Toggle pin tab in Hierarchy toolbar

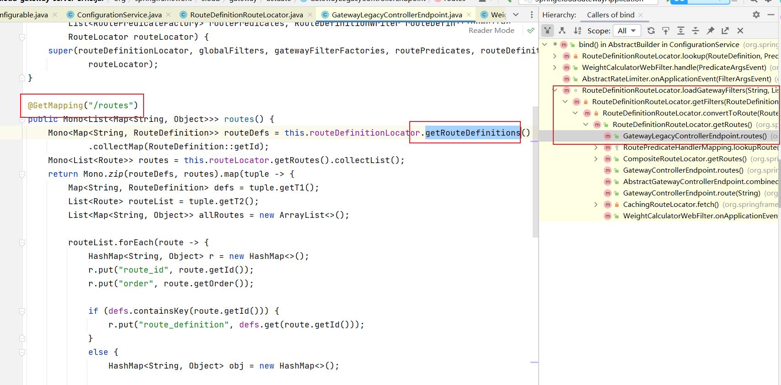click(710, 31)
